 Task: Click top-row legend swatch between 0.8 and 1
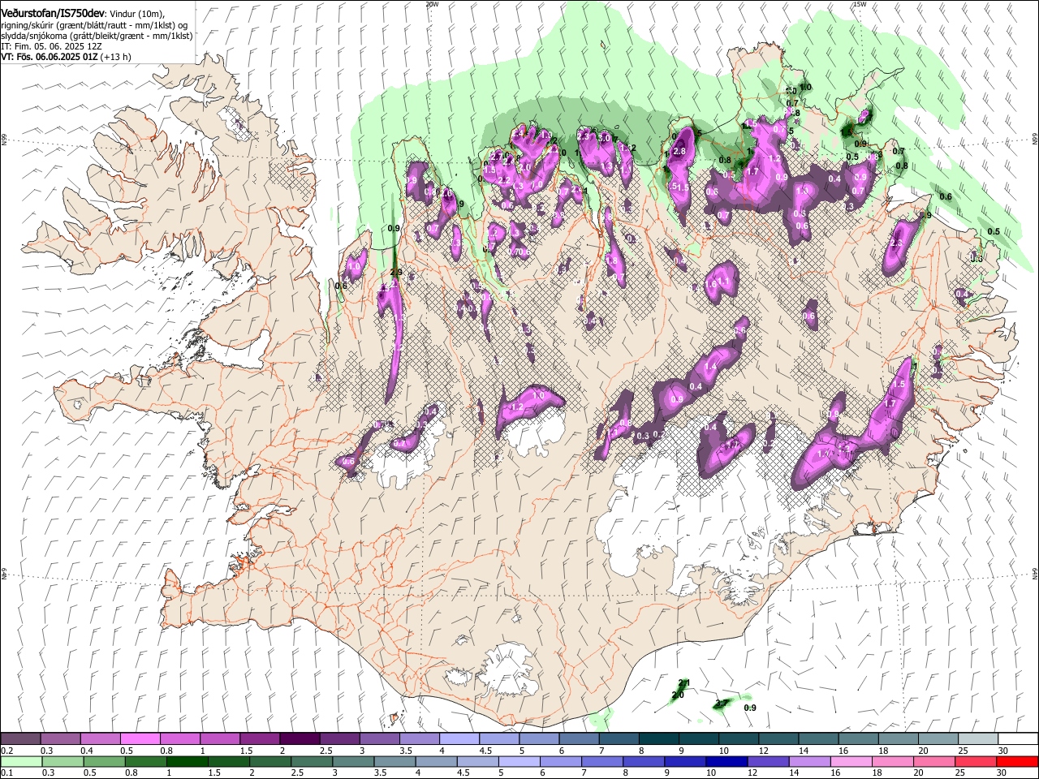click(179, 739)
